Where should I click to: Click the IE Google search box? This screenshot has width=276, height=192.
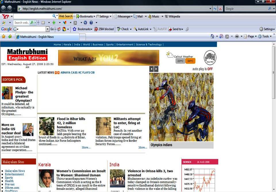[x=246, y=9]
